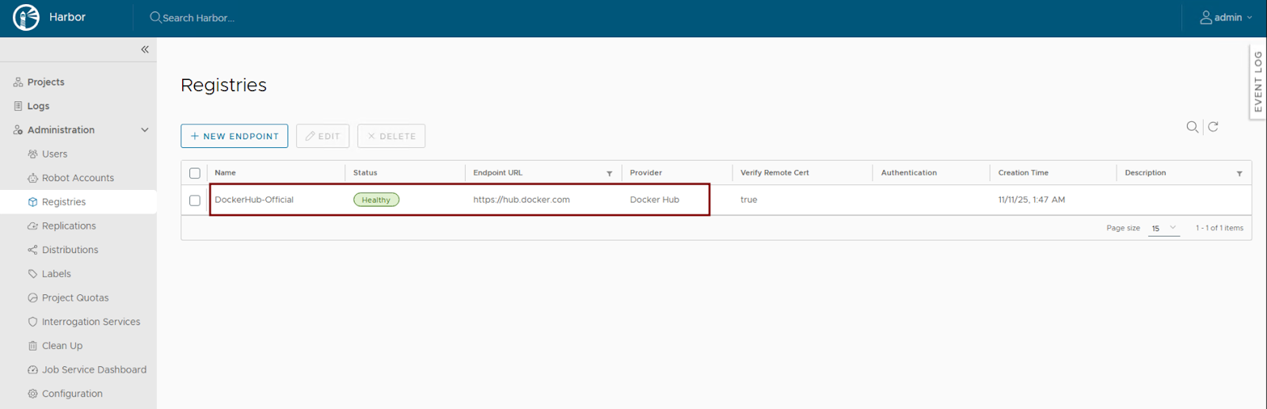
Task: Click the Verify Remote Cert header
Action: [774, 172]
